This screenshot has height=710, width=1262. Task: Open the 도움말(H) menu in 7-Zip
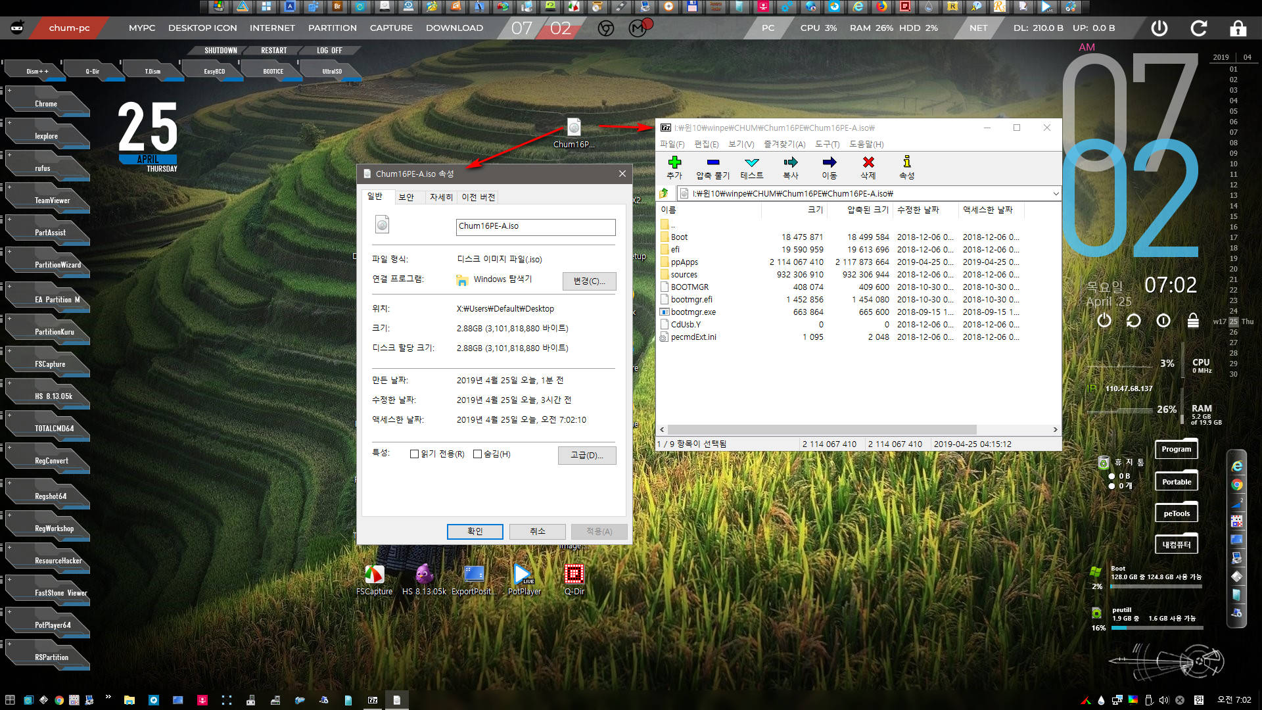coord(866,144)
